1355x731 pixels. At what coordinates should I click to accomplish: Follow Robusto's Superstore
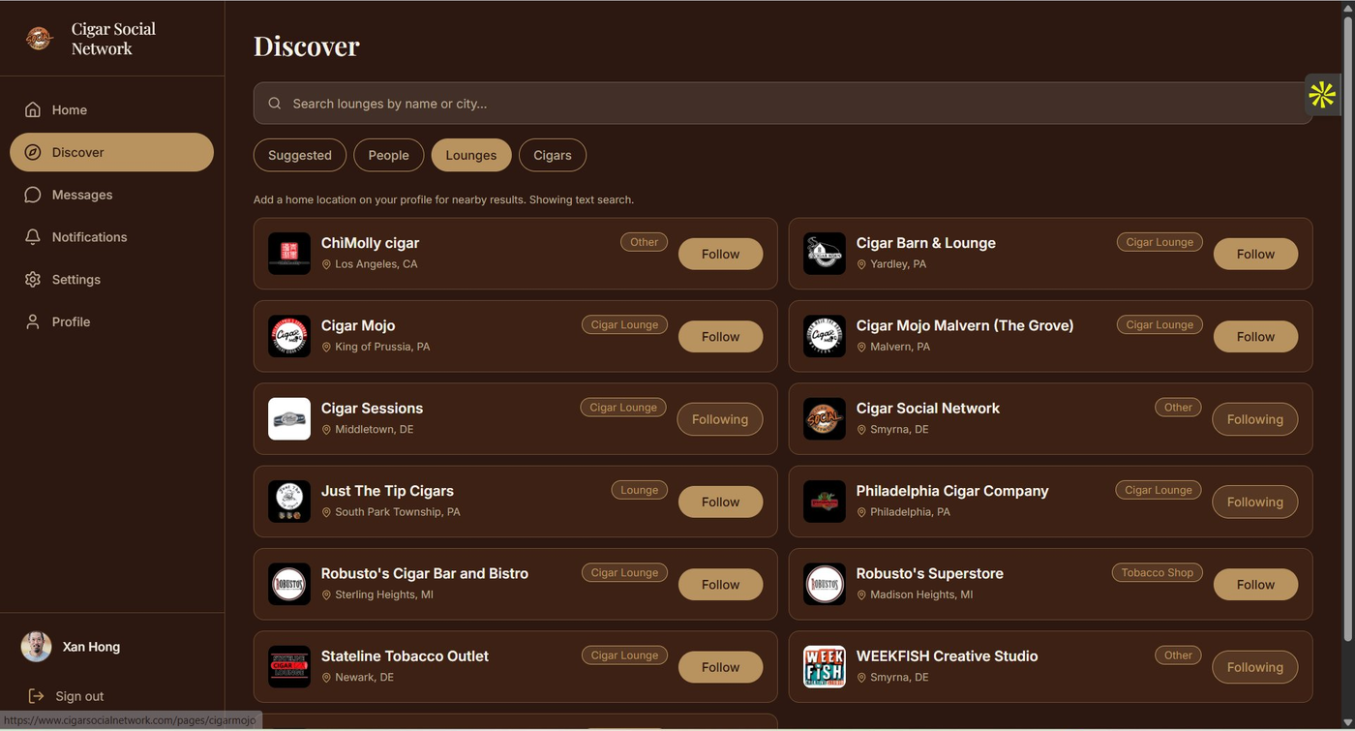click(1255, 584)
